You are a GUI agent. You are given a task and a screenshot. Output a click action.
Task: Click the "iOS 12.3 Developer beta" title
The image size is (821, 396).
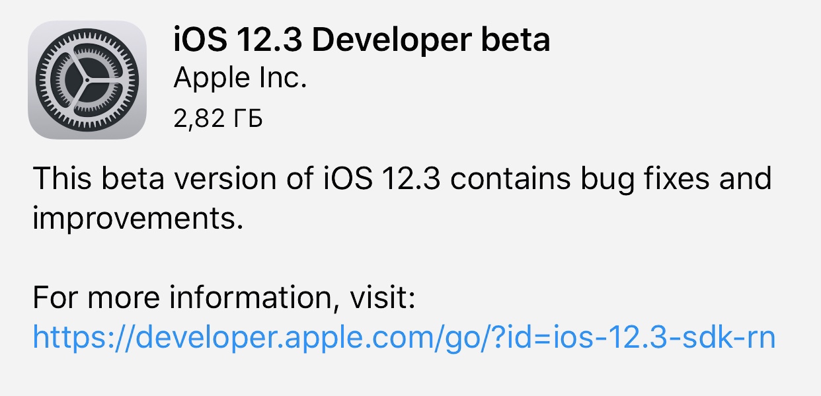click(361, 40)
